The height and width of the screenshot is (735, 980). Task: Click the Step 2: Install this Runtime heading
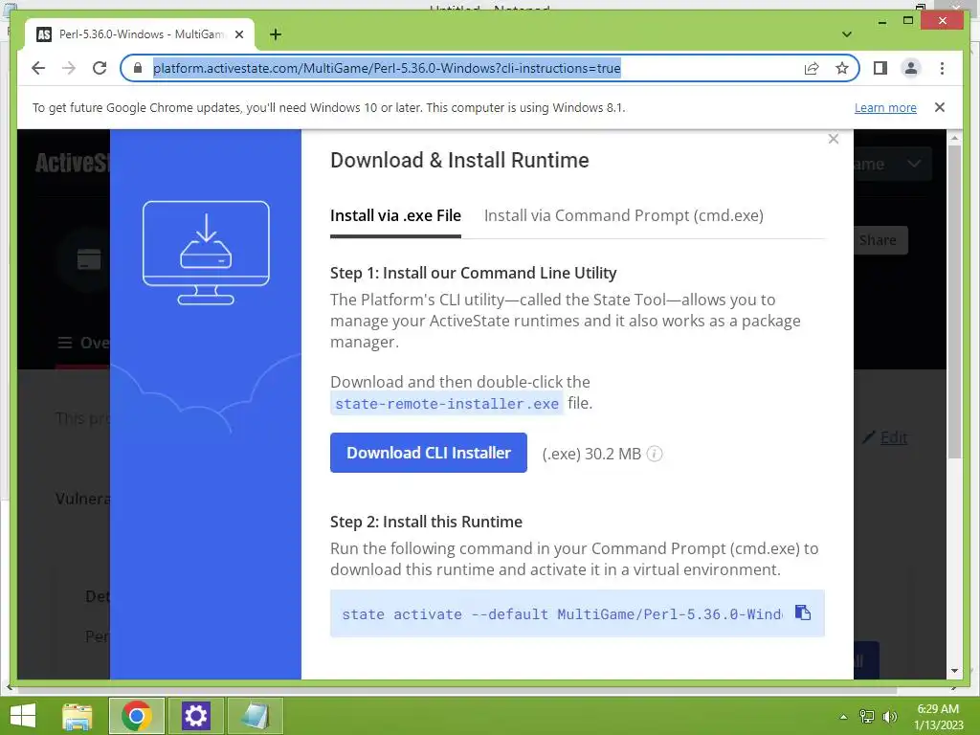coord(426,522)
